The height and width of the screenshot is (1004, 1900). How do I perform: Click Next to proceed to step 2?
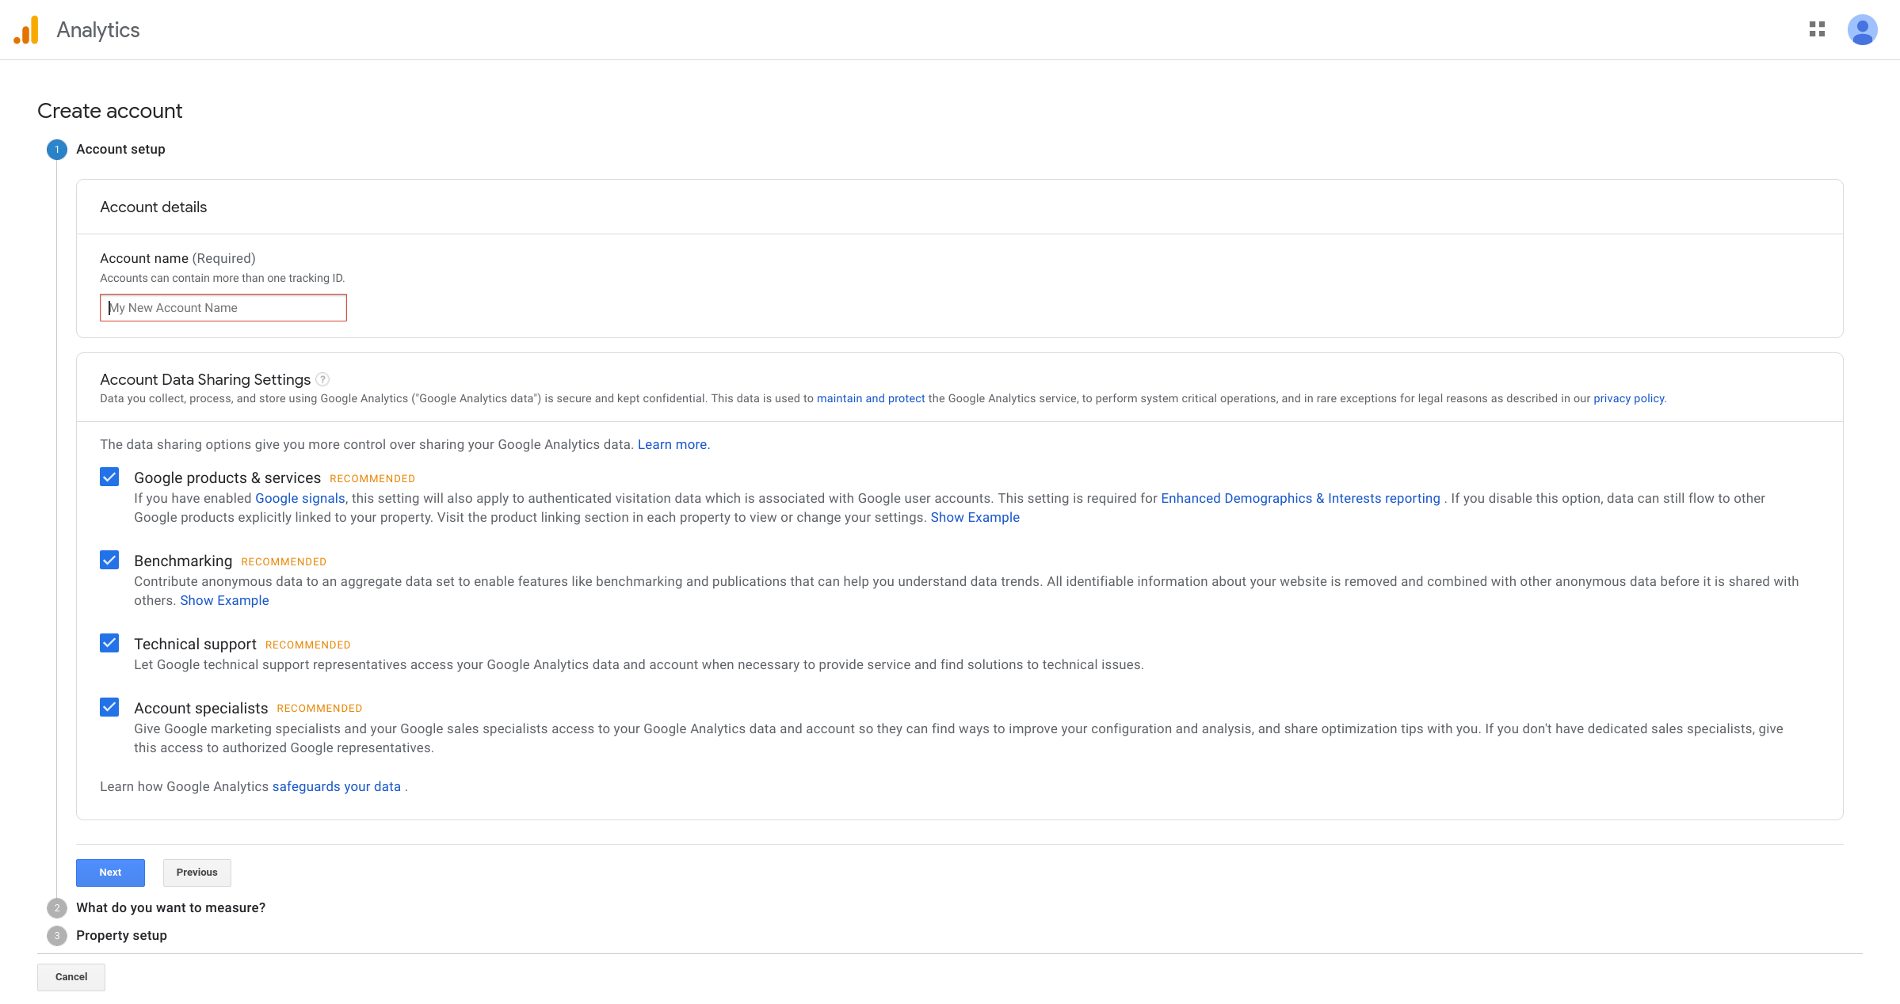click(112, 873)
